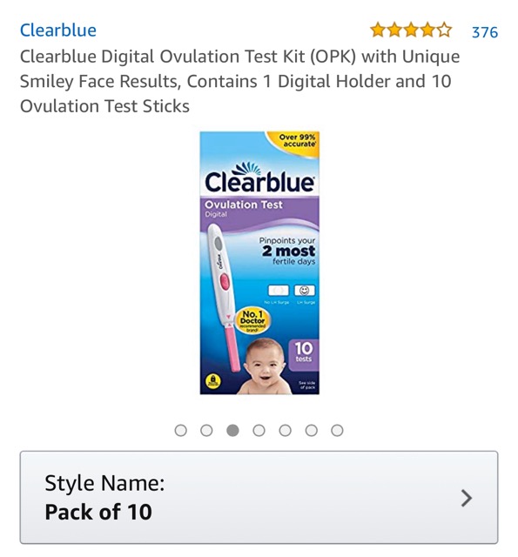This screenshot has width=518, height=557.
Task: Tap the Clearblue product box image
Action: [259, 263]
